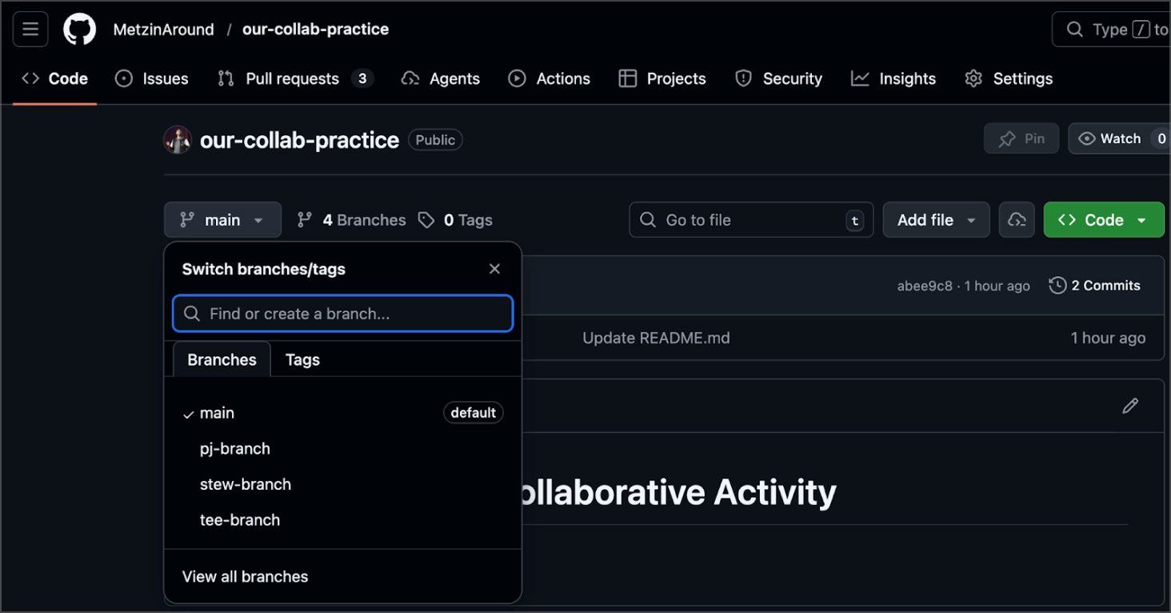
Task: Click the cloud icon button beside Add file
Action: (x=1017, y=220)
